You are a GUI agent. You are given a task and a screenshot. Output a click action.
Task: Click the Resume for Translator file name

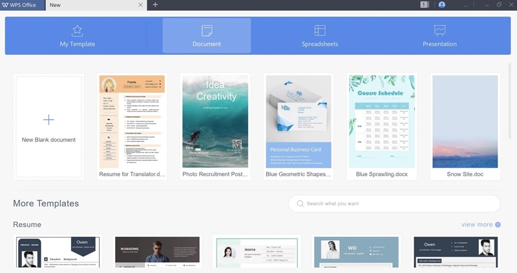(x=132, y=174)
